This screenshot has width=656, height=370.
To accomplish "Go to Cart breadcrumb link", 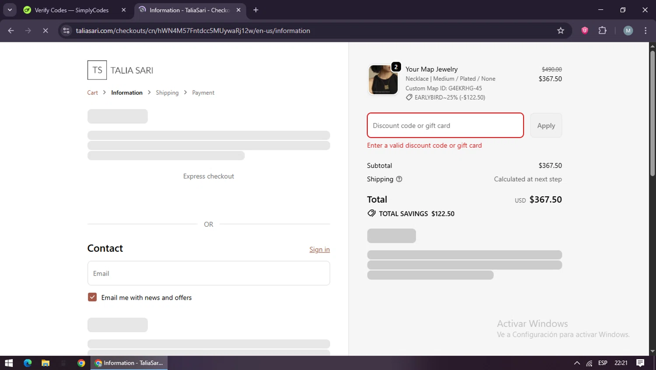I will [92, 93].
